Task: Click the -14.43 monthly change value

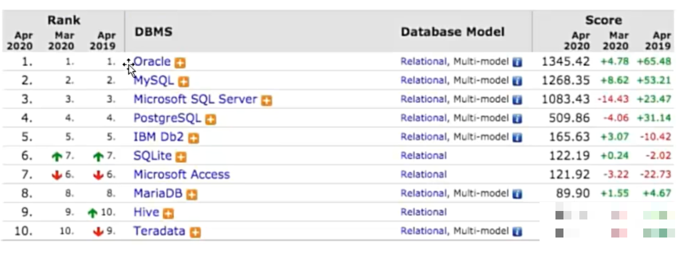Action: [x=613, y=99]
